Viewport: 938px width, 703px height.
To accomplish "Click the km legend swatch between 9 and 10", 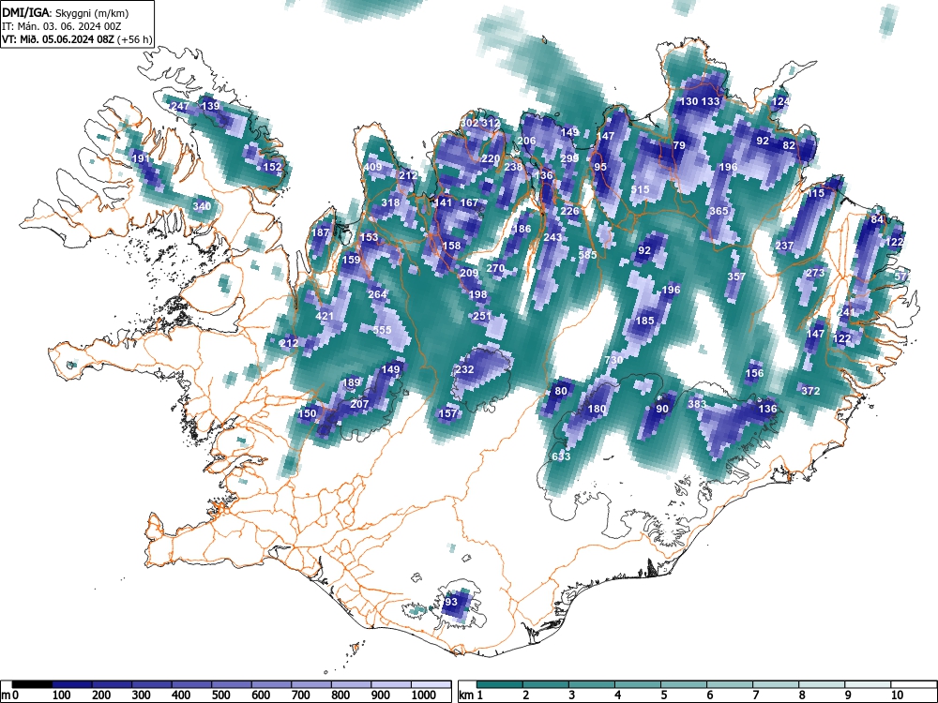I will pyautogui.click(x=868, y=684).
